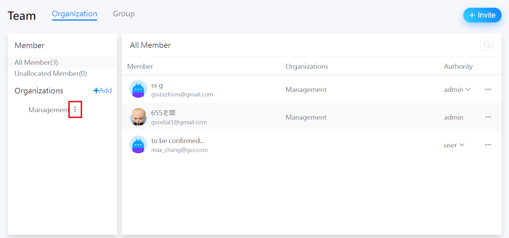This screenshot has height=238, width=509.
Task: Add a new organization
Action: [102, 90]
